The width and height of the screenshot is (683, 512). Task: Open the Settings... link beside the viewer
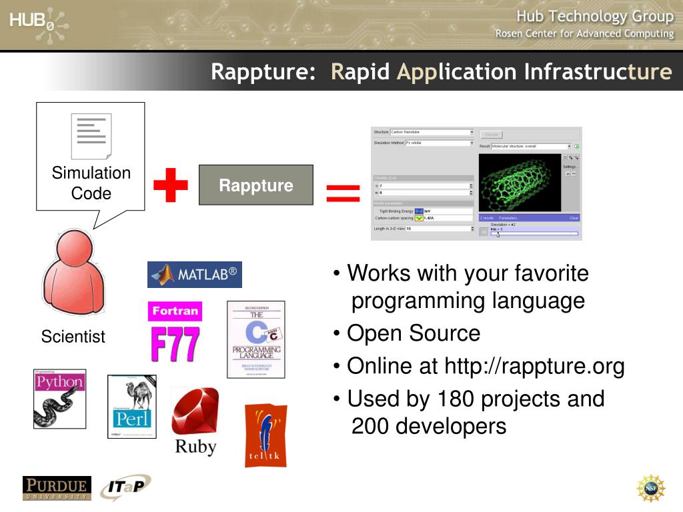pyautogui.click(x=570, y=167)
